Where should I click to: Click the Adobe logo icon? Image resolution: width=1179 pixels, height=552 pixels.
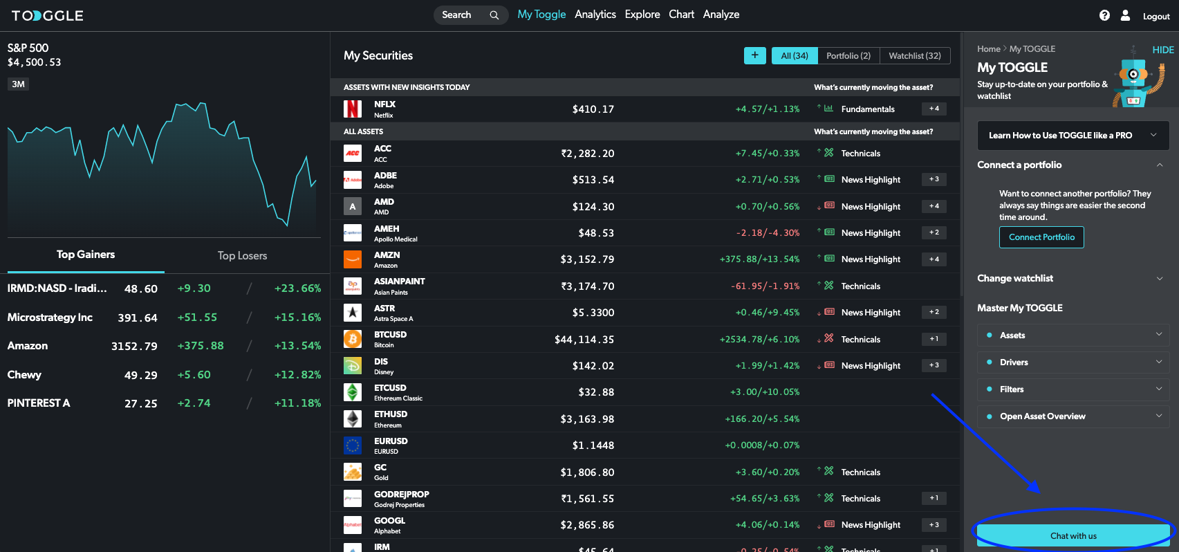coord(353,180)
